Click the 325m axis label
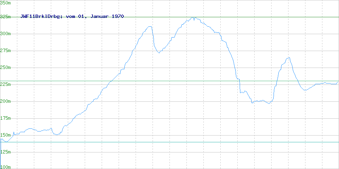 (x=6, y=17)
